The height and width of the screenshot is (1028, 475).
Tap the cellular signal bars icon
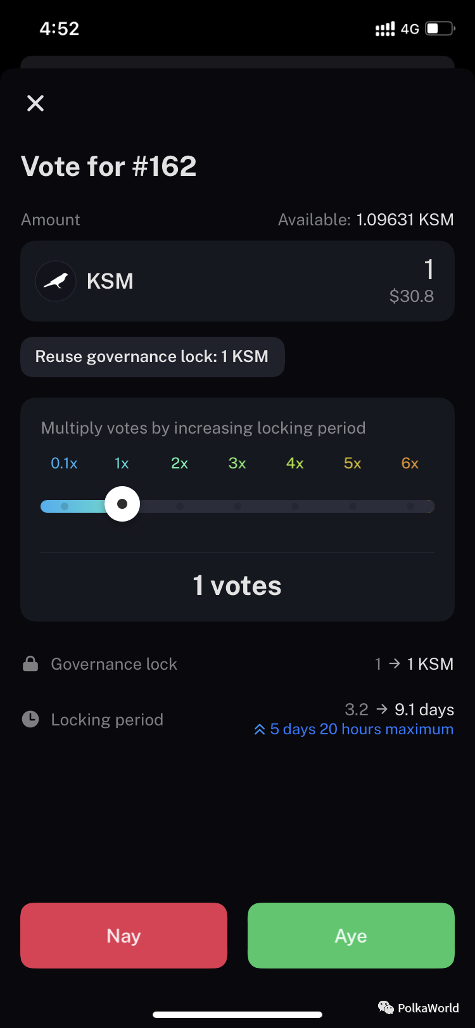tap(384, 29)
